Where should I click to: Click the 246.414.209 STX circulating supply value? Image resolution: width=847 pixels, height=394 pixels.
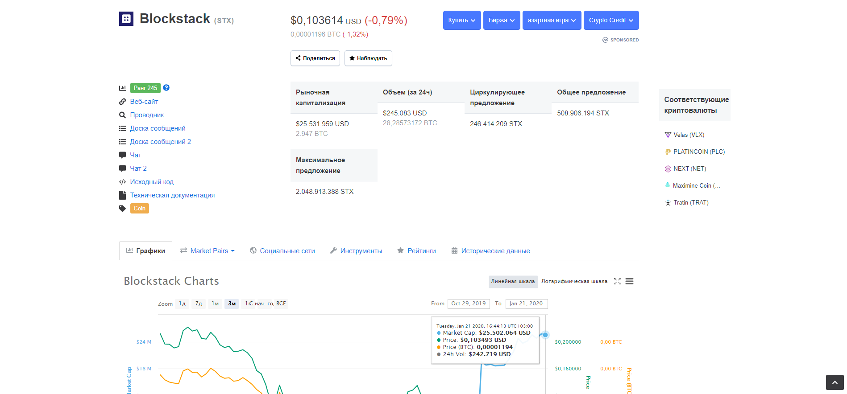click(x=496, y=124)
